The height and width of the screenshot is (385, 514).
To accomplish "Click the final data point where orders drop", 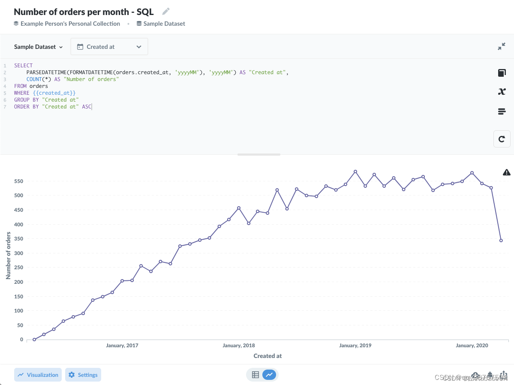I will pyautogui.click(x=501, y=241).
